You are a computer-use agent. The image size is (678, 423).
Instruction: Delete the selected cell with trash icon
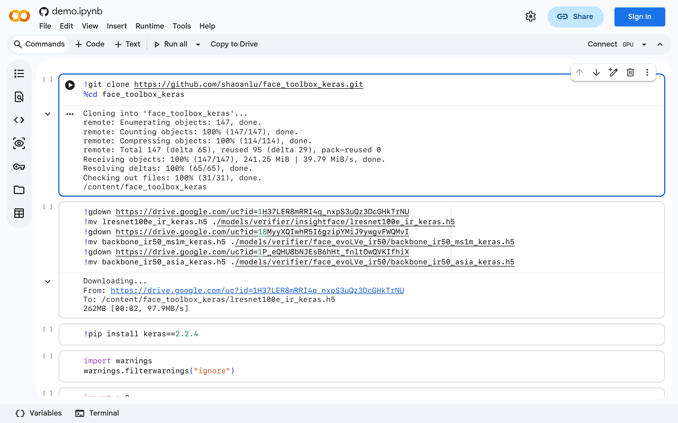(x=630, y=72)
